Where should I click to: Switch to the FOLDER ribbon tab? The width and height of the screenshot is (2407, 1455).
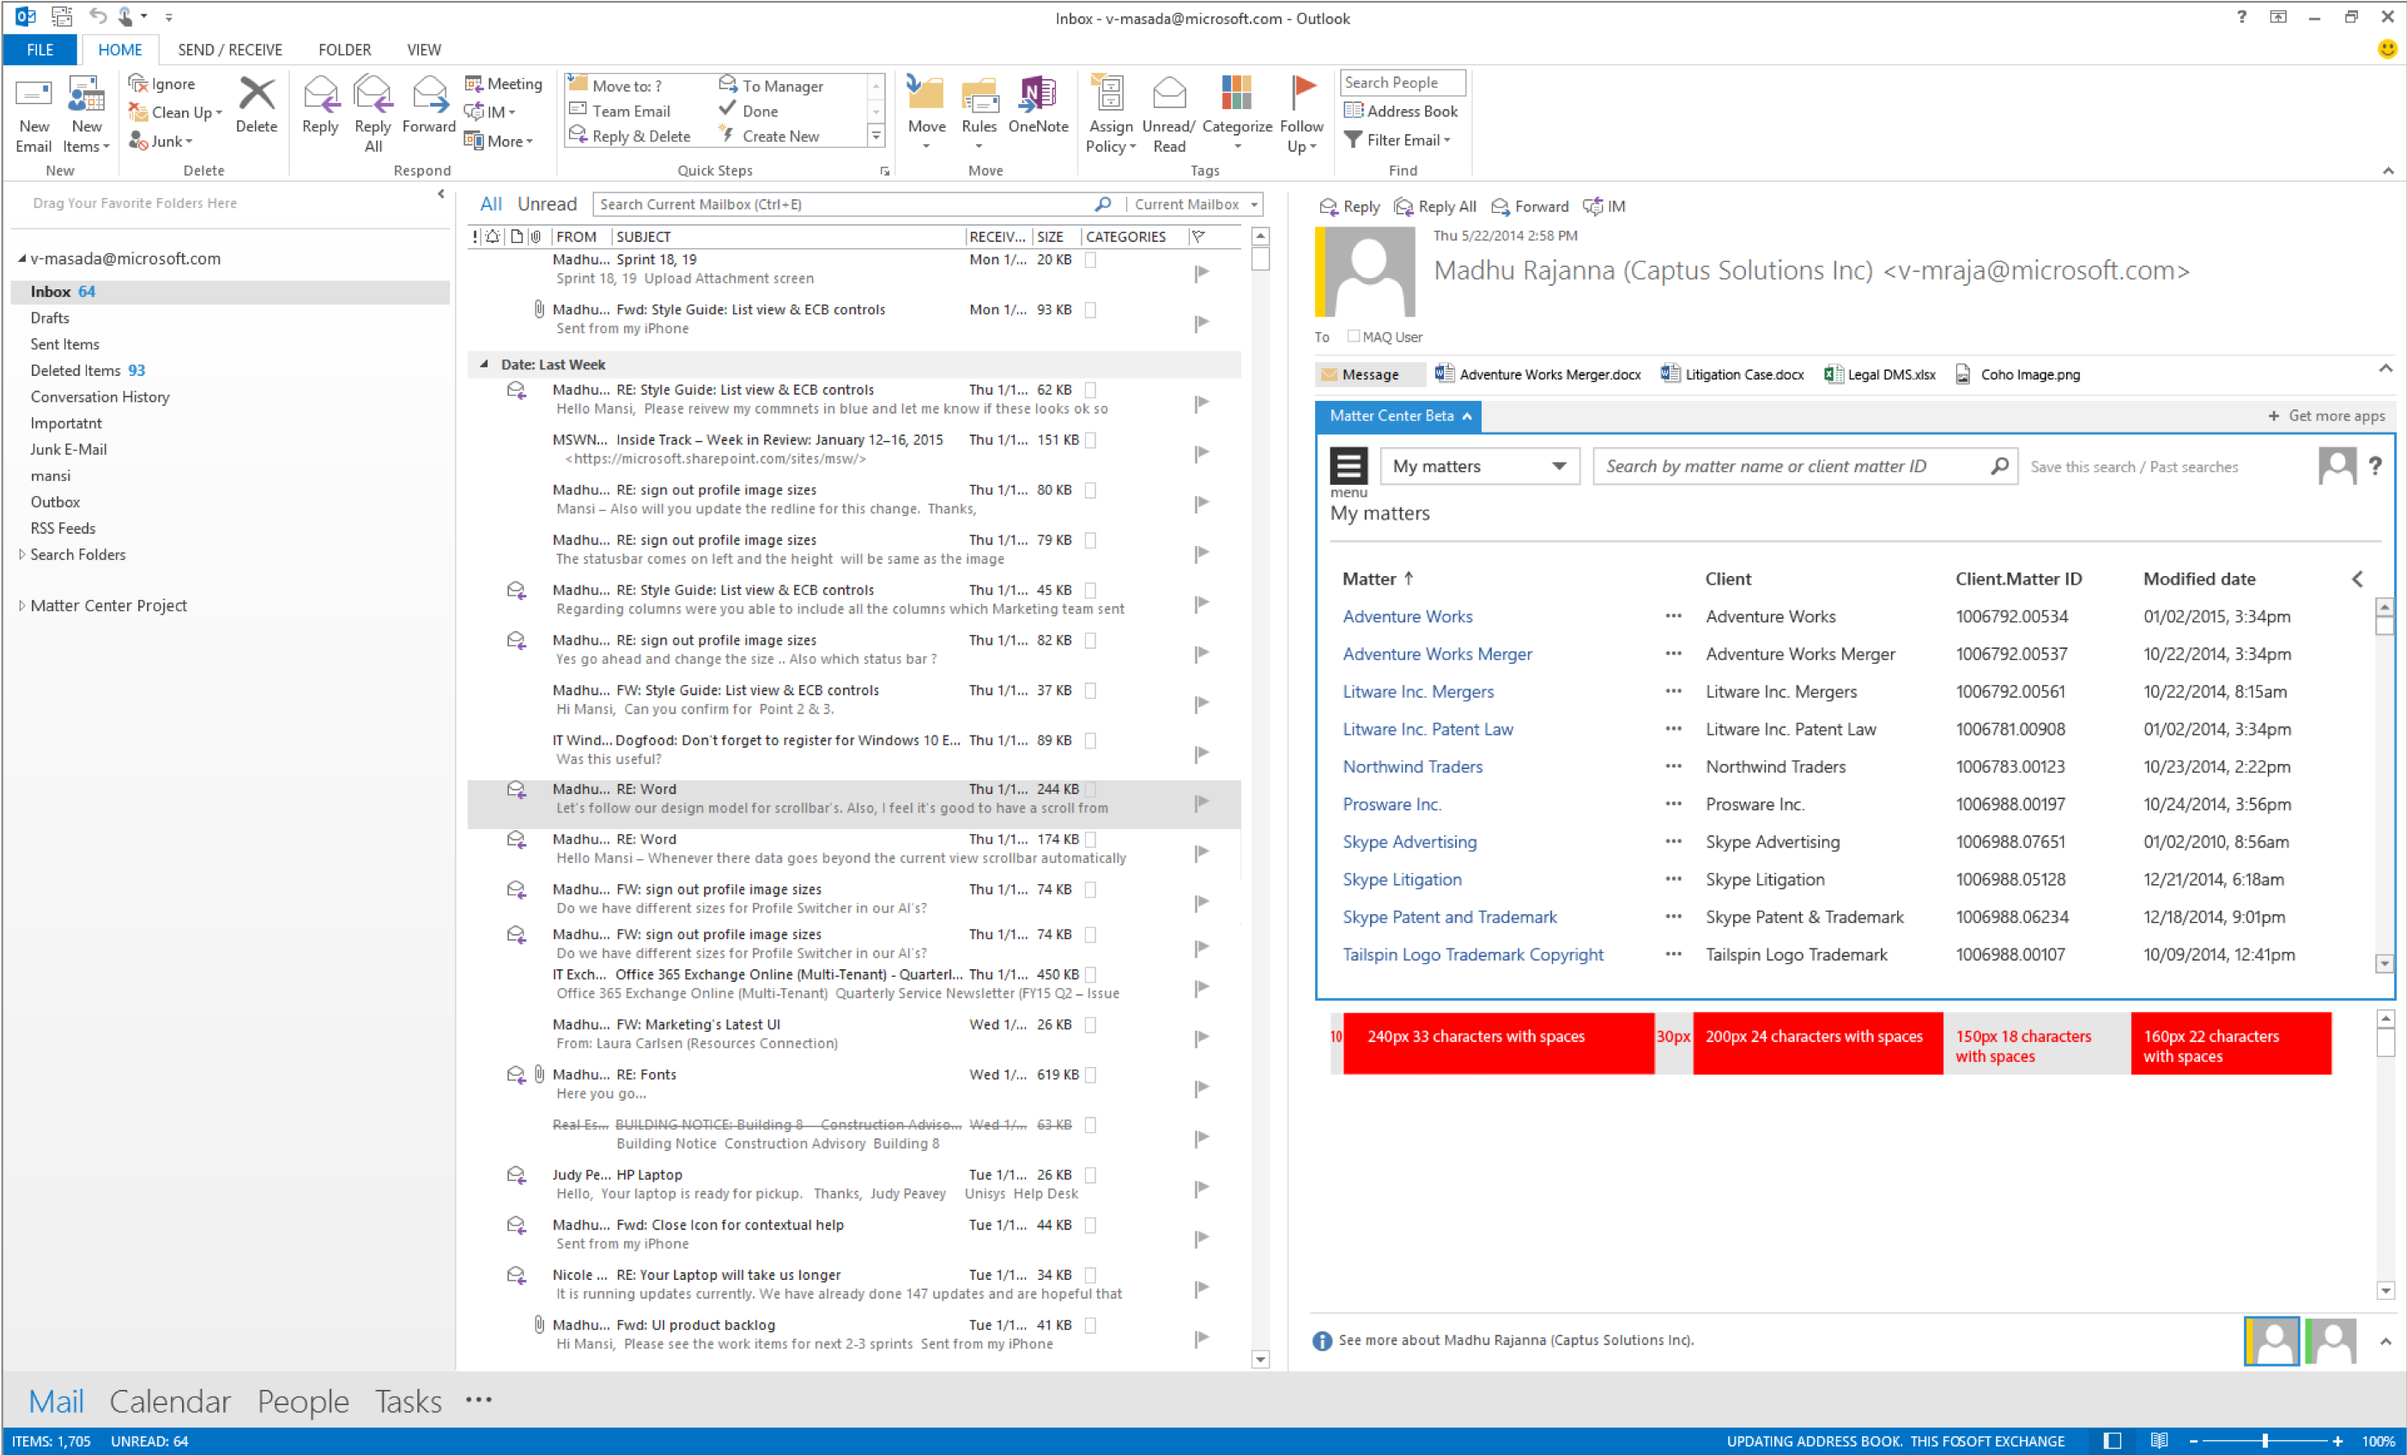coord(344,50)
